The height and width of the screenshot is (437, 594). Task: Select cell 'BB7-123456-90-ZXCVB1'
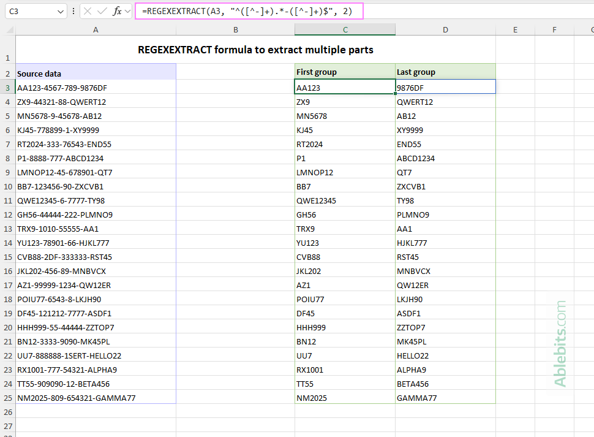click(96, 186)
